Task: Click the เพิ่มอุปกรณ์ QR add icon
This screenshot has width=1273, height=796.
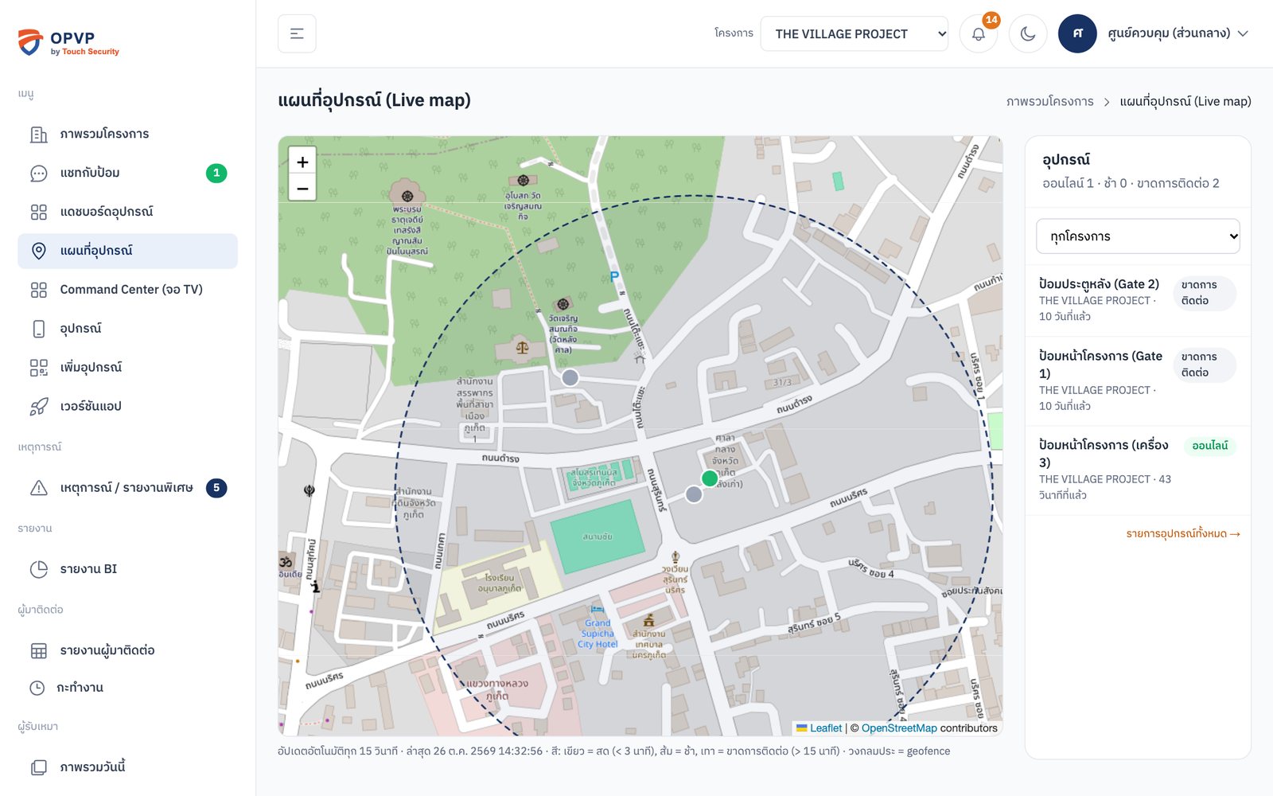Action: click(x=39, y=368)
